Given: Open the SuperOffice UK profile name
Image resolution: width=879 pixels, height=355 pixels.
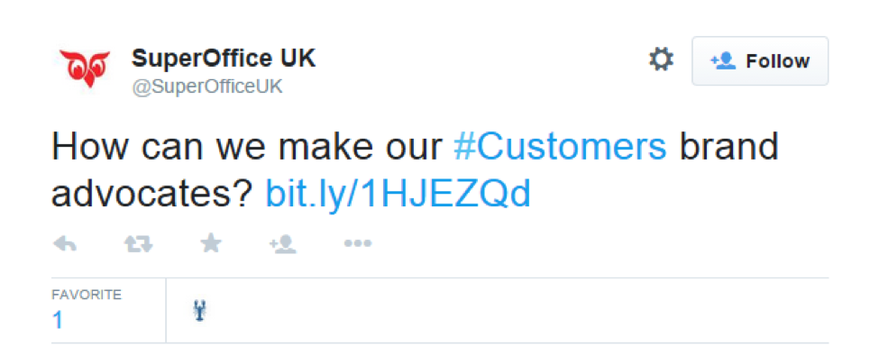Looking at the screenshot, I should [223, 59].
